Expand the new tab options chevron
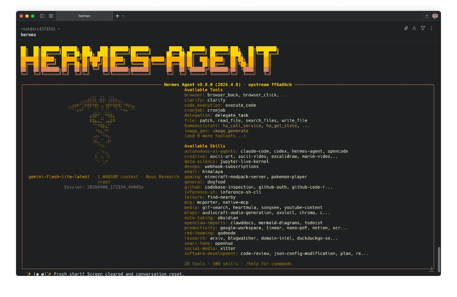The width and height of the screenshot is (457, 297). tap(123, 16)
